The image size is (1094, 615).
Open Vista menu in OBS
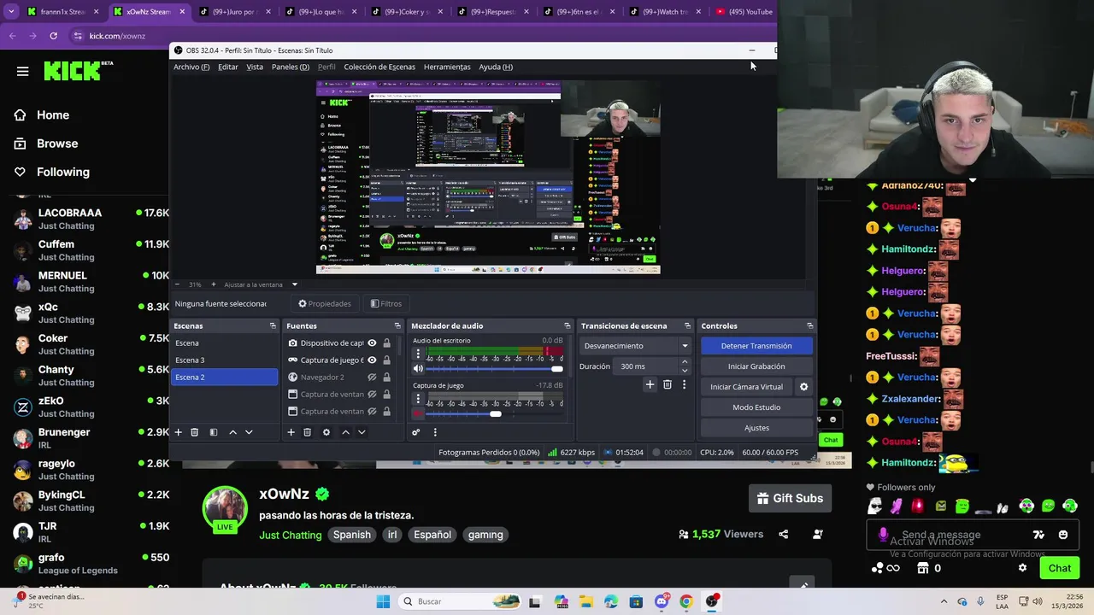click(x=255, y=67)
